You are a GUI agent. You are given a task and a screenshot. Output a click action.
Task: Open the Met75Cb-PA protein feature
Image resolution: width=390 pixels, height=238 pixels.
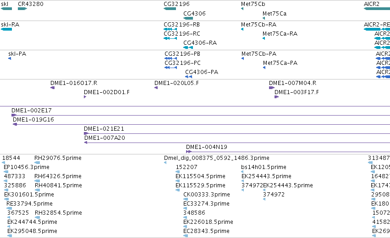[x=243, y=58]
